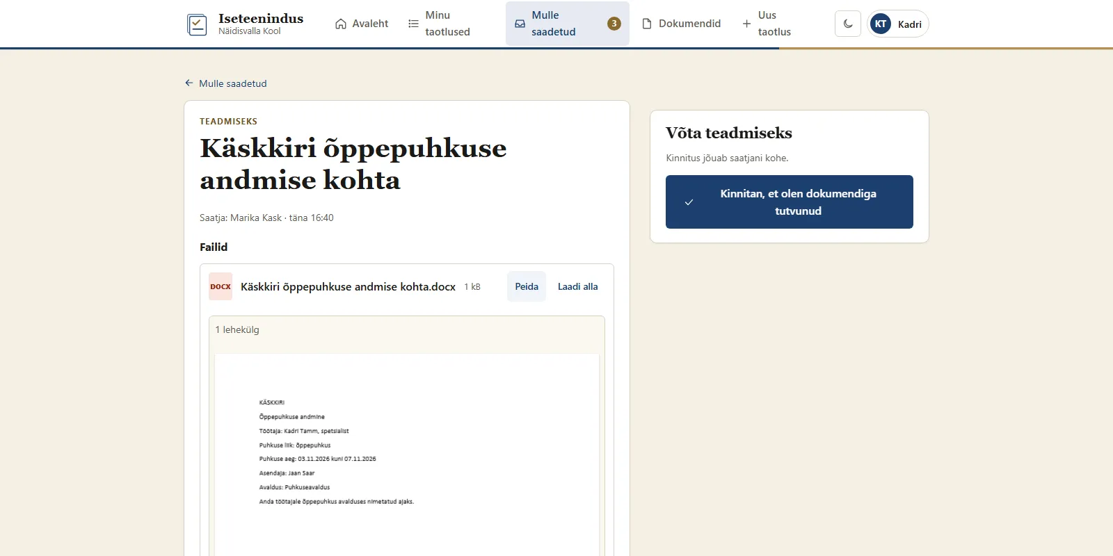
Task: Click the 'TEADMISEKS' category label
Action: click(x=228, y=122)
